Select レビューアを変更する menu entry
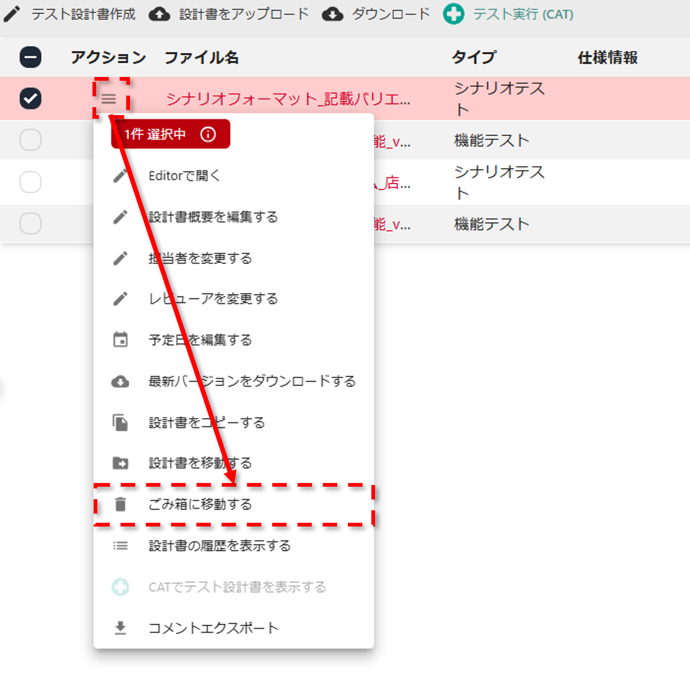Viewport: 690px width, 684px height. point(234,299)
